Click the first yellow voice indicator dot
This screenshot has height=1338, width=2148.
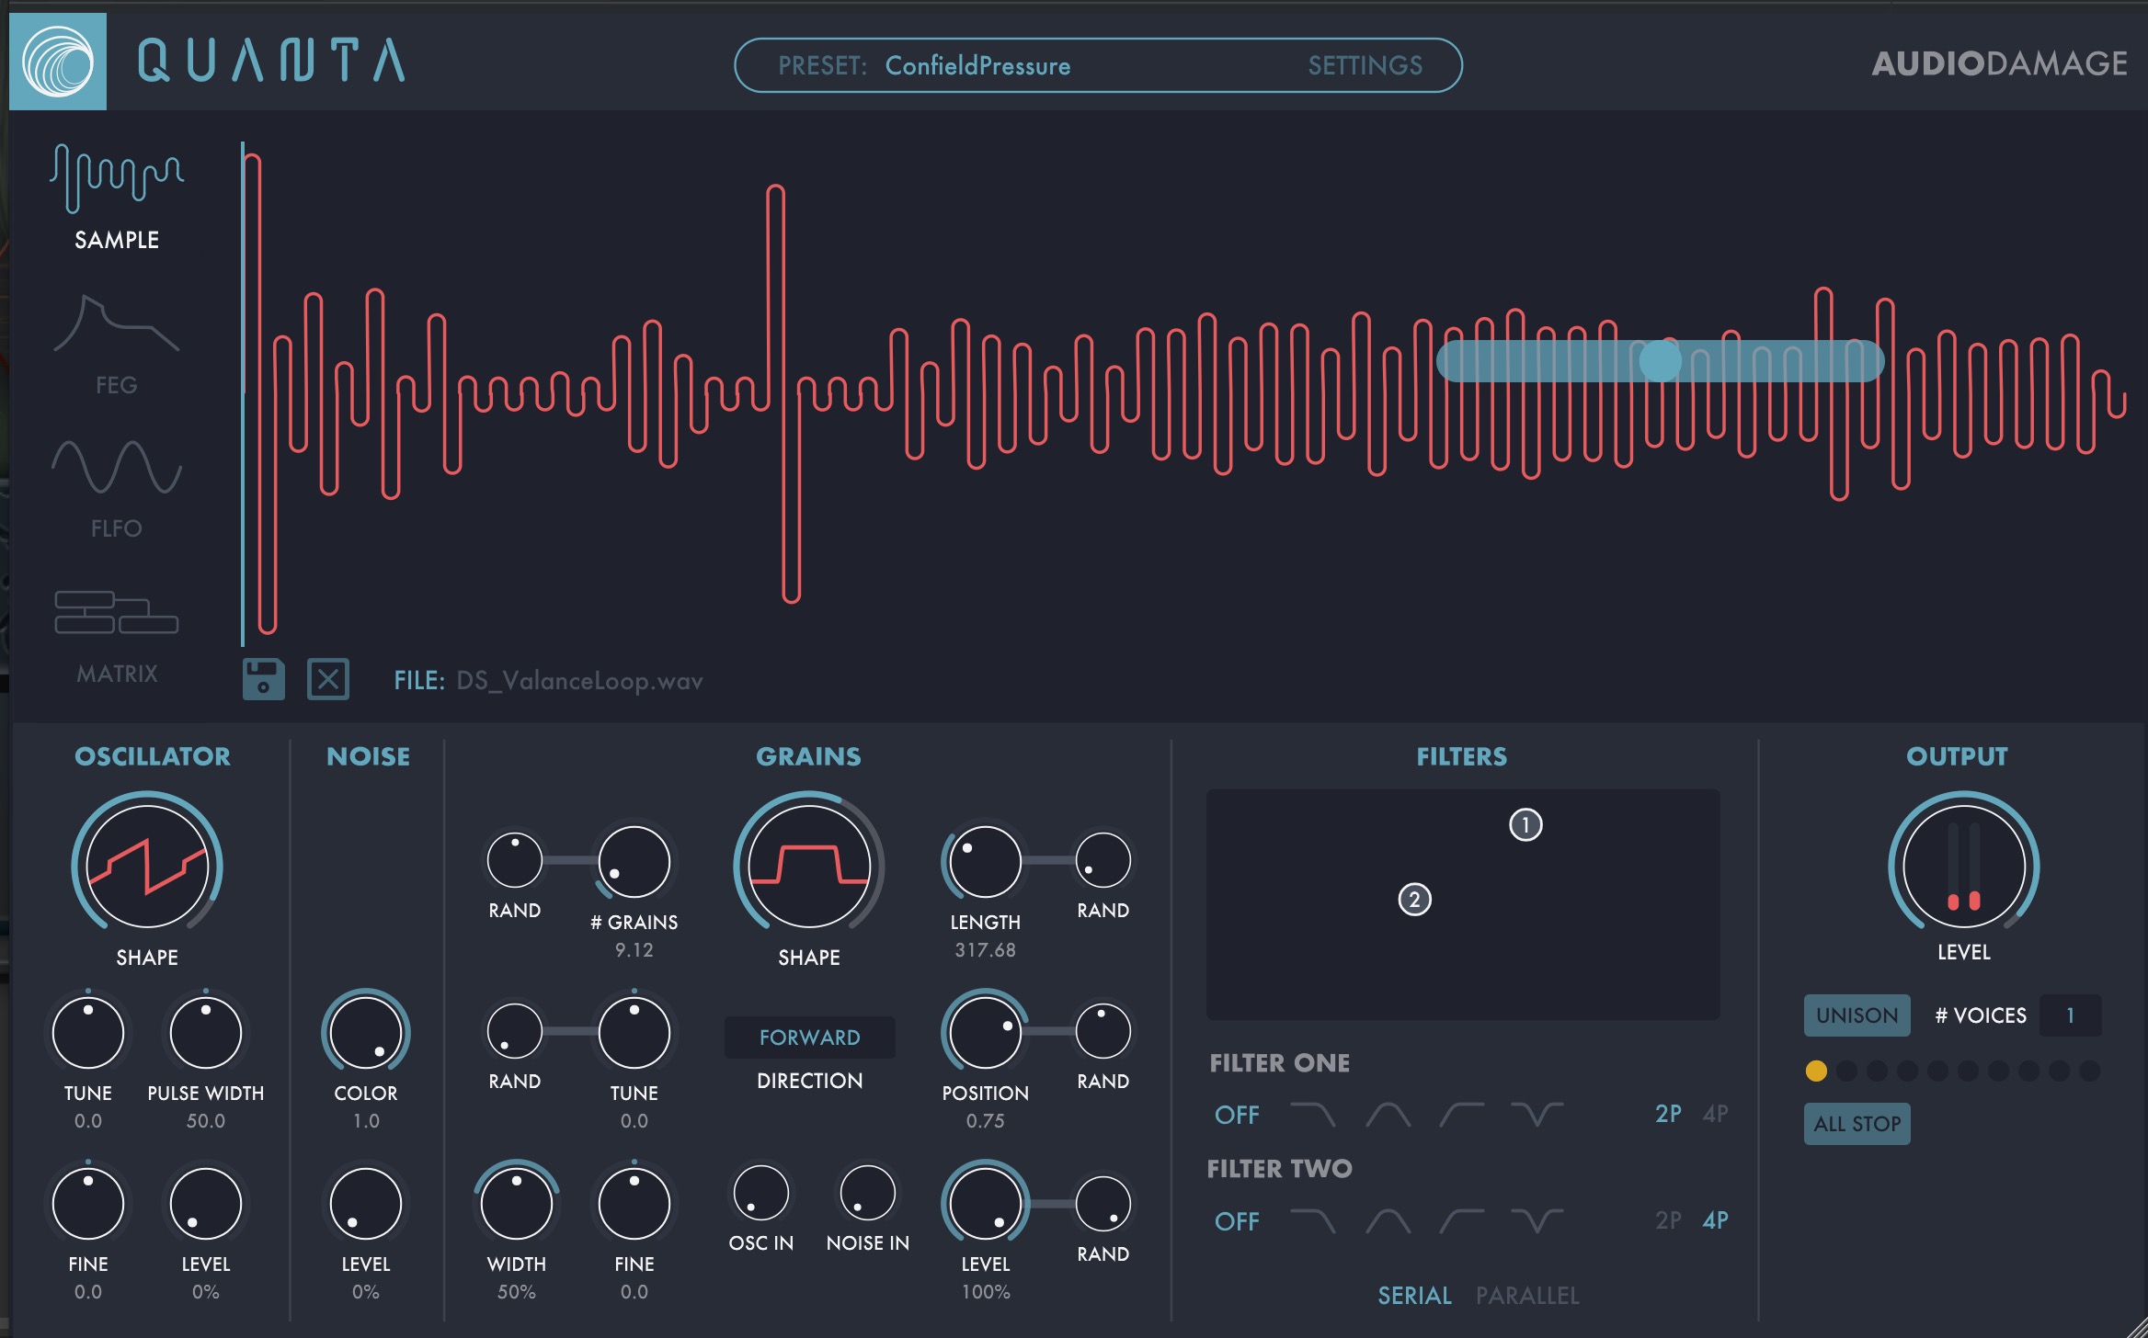point(1816,1071)
